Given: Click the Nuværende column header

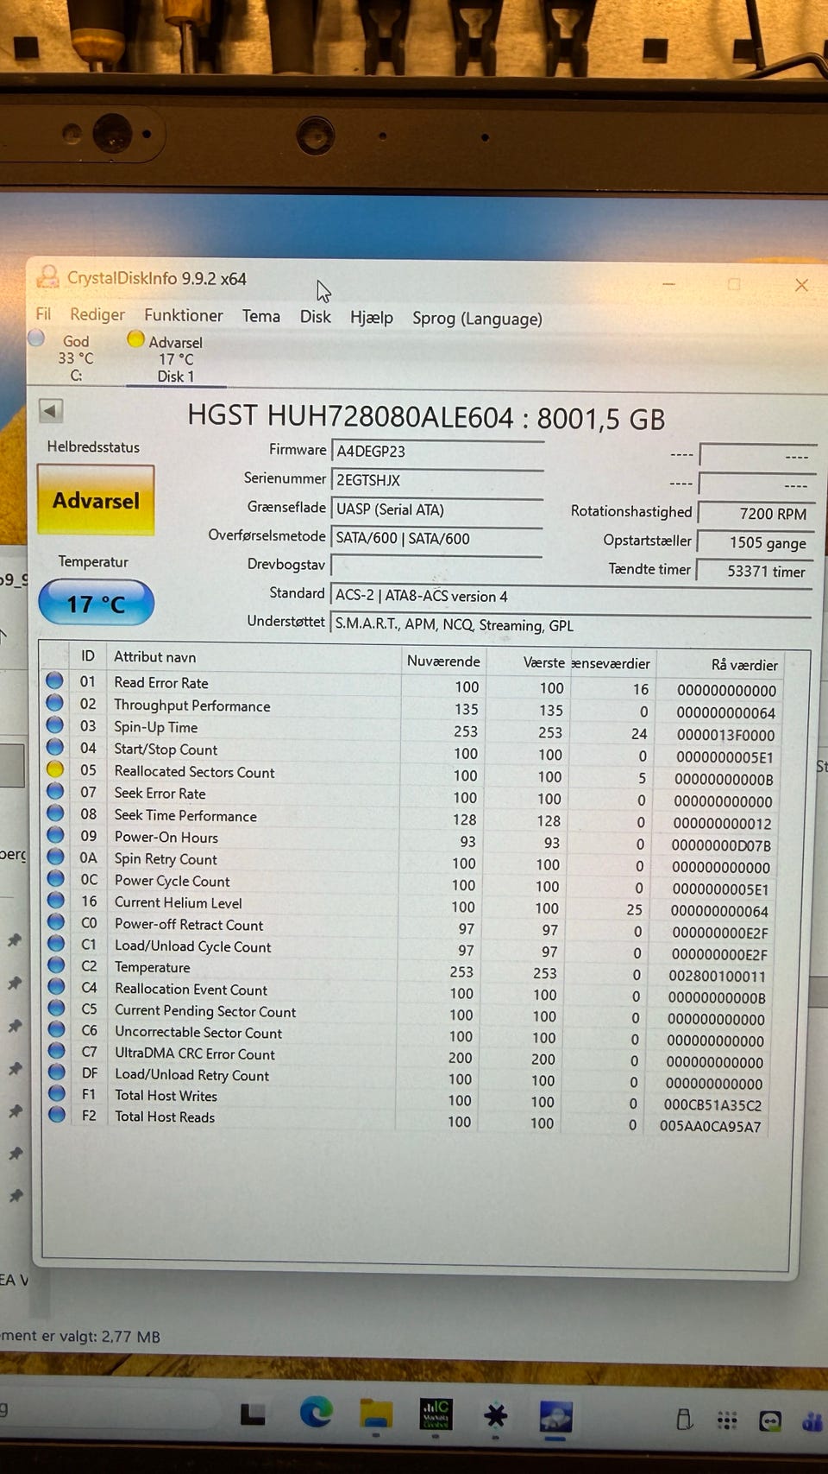Looking at the screenshot, I should (443, 661).
